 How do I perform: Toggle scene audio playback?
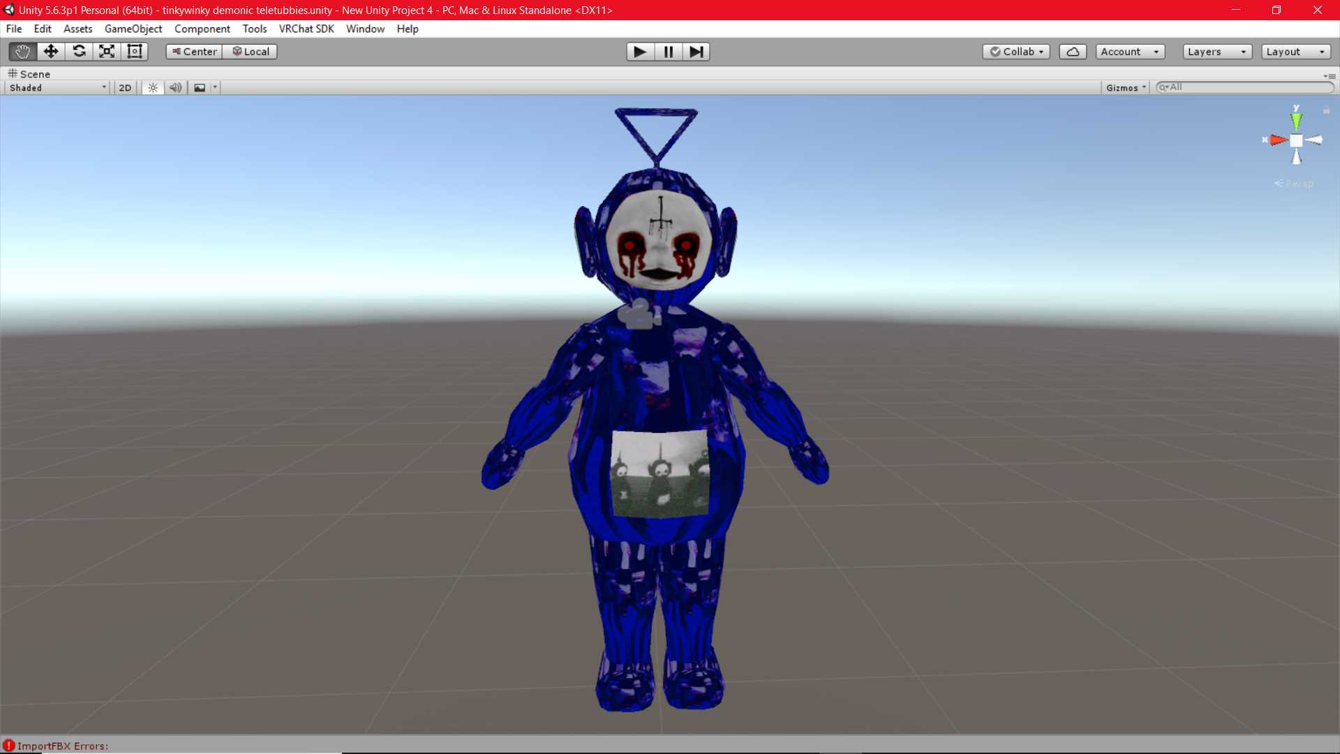pyautogui.click(x=175, y=88)
